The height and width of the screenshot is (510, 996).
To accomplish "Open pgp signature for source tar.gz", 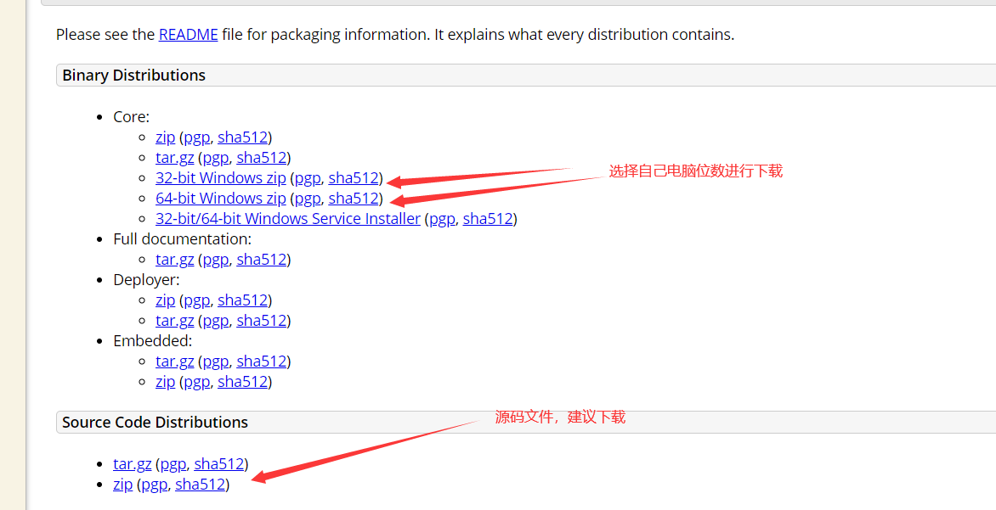I will (x=173, y=464).
